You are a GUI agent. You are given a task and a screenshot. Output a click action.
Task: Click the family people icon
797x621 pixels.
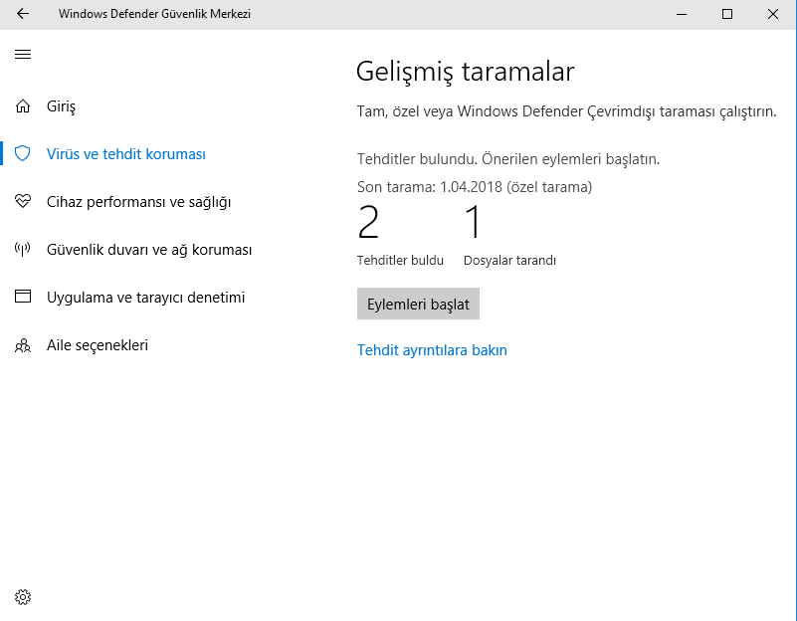[x=23, y=345]
